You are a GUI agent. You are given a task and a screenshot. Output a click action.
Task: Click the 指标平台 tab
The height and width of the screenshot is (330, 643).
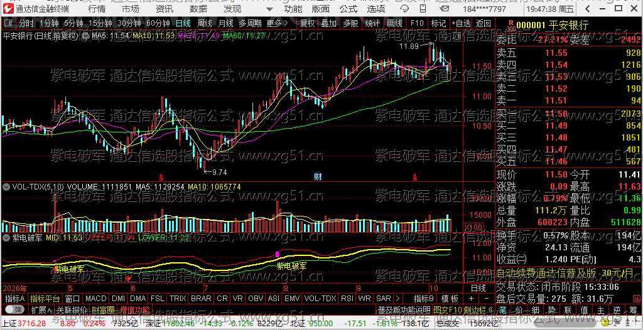pyautogui.click(x=45, y=298)
